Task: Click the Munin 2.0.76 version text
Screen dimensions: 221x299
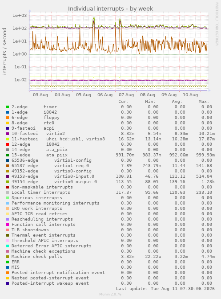Action: click(110, 294)
